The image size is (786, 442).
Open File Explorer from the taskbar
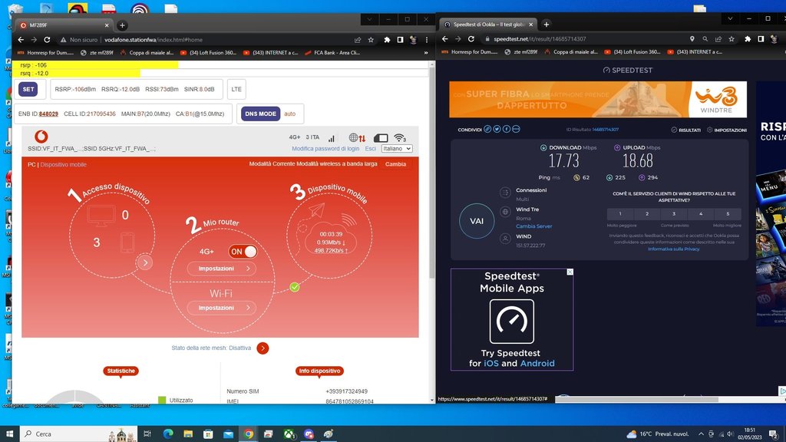pyautogui.click(x=188, y=434)
